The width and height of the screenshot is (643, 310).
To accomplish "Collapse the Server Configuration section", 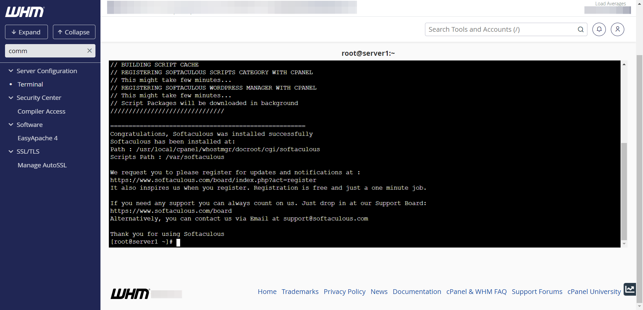I will [x=11, y=71].
